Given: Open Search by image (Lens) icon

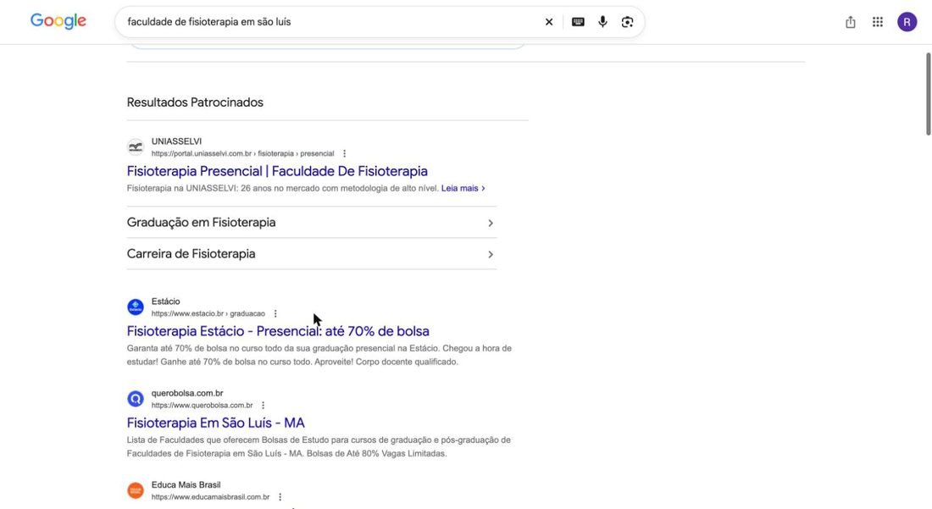Looking at the screenshot, I should click(627, 22).
